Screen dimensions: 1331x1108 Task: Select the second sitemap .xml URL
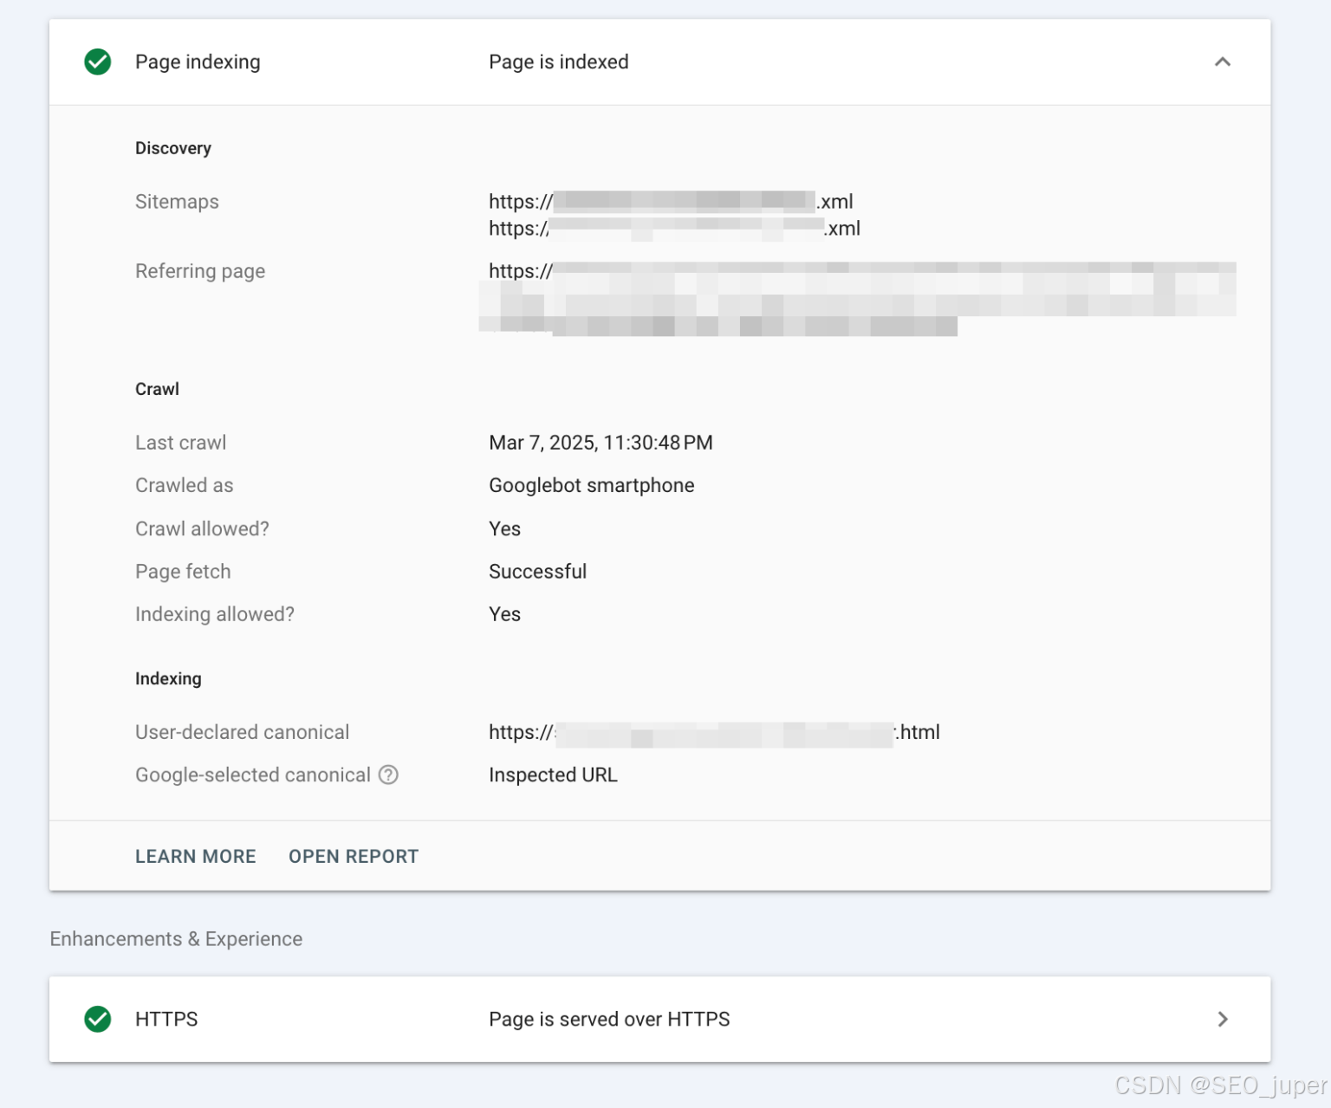[674, 228]
